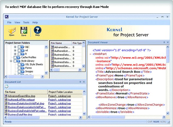Open the Tools menu
Viewport: 173px width, 127px height.
(x=26, y=22)
